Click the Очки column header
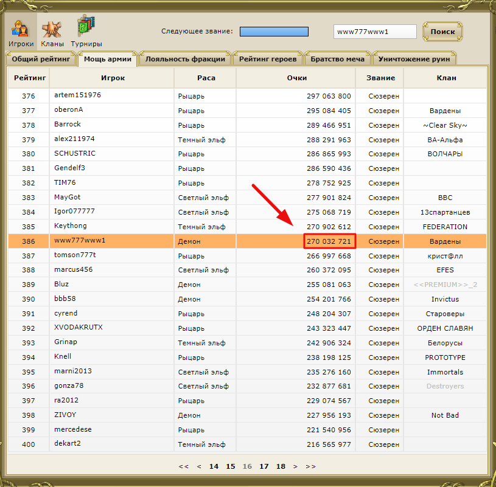This screenshot has height=487, width=496. pyautogui.click(x=297, y=78)
